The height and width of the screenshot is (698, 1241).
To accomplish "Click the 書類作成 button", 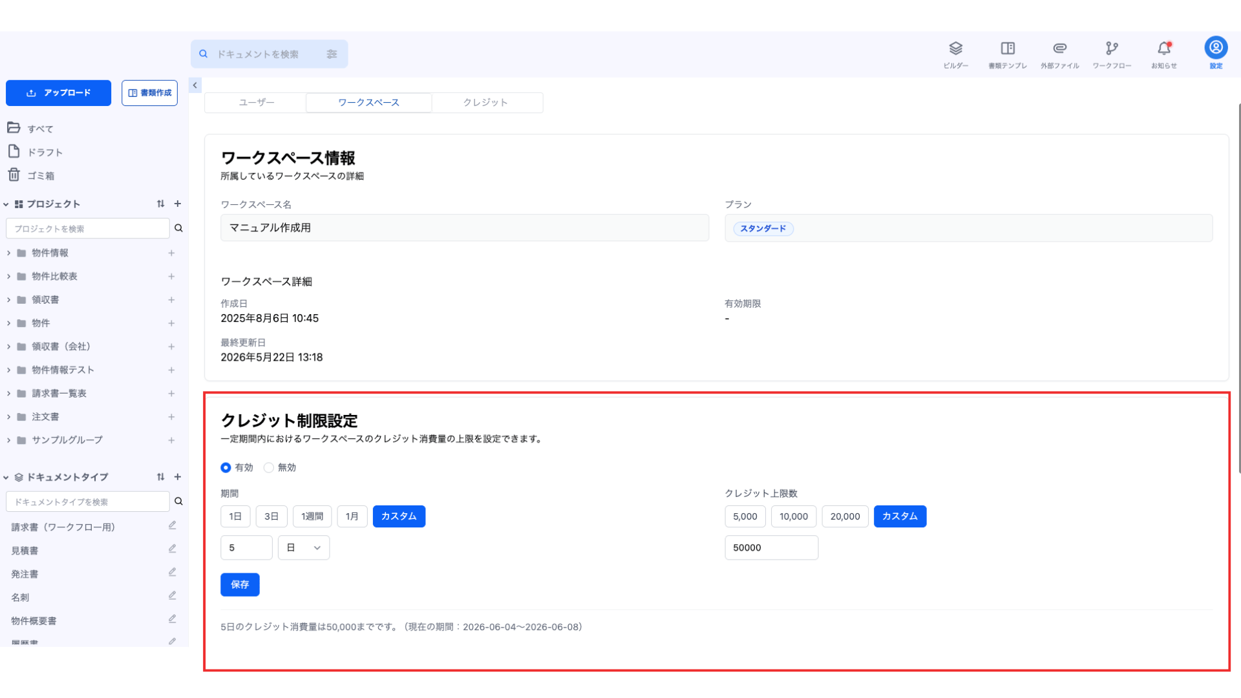I will pyautogui.click(x=149, y=93).
